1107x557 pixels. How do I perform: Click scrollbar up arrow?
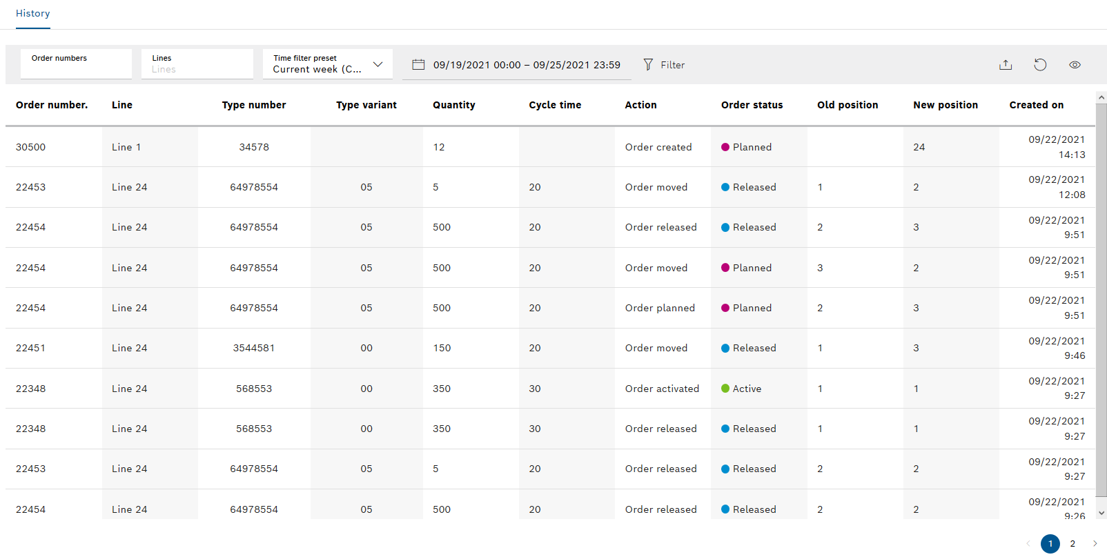(1101, 97)
